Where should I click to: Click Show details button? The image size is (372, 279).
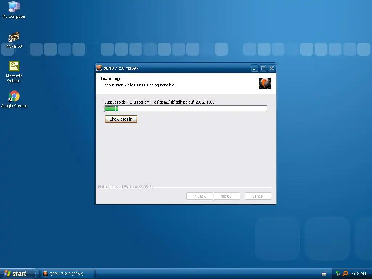click(x=121, y=119)
